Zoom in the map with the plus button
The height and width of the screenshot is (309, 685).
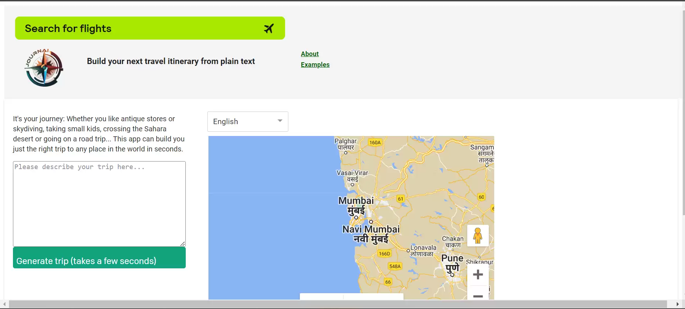pos(478,275)
